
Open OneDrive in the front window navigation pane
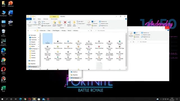click(x=32, y=61)
